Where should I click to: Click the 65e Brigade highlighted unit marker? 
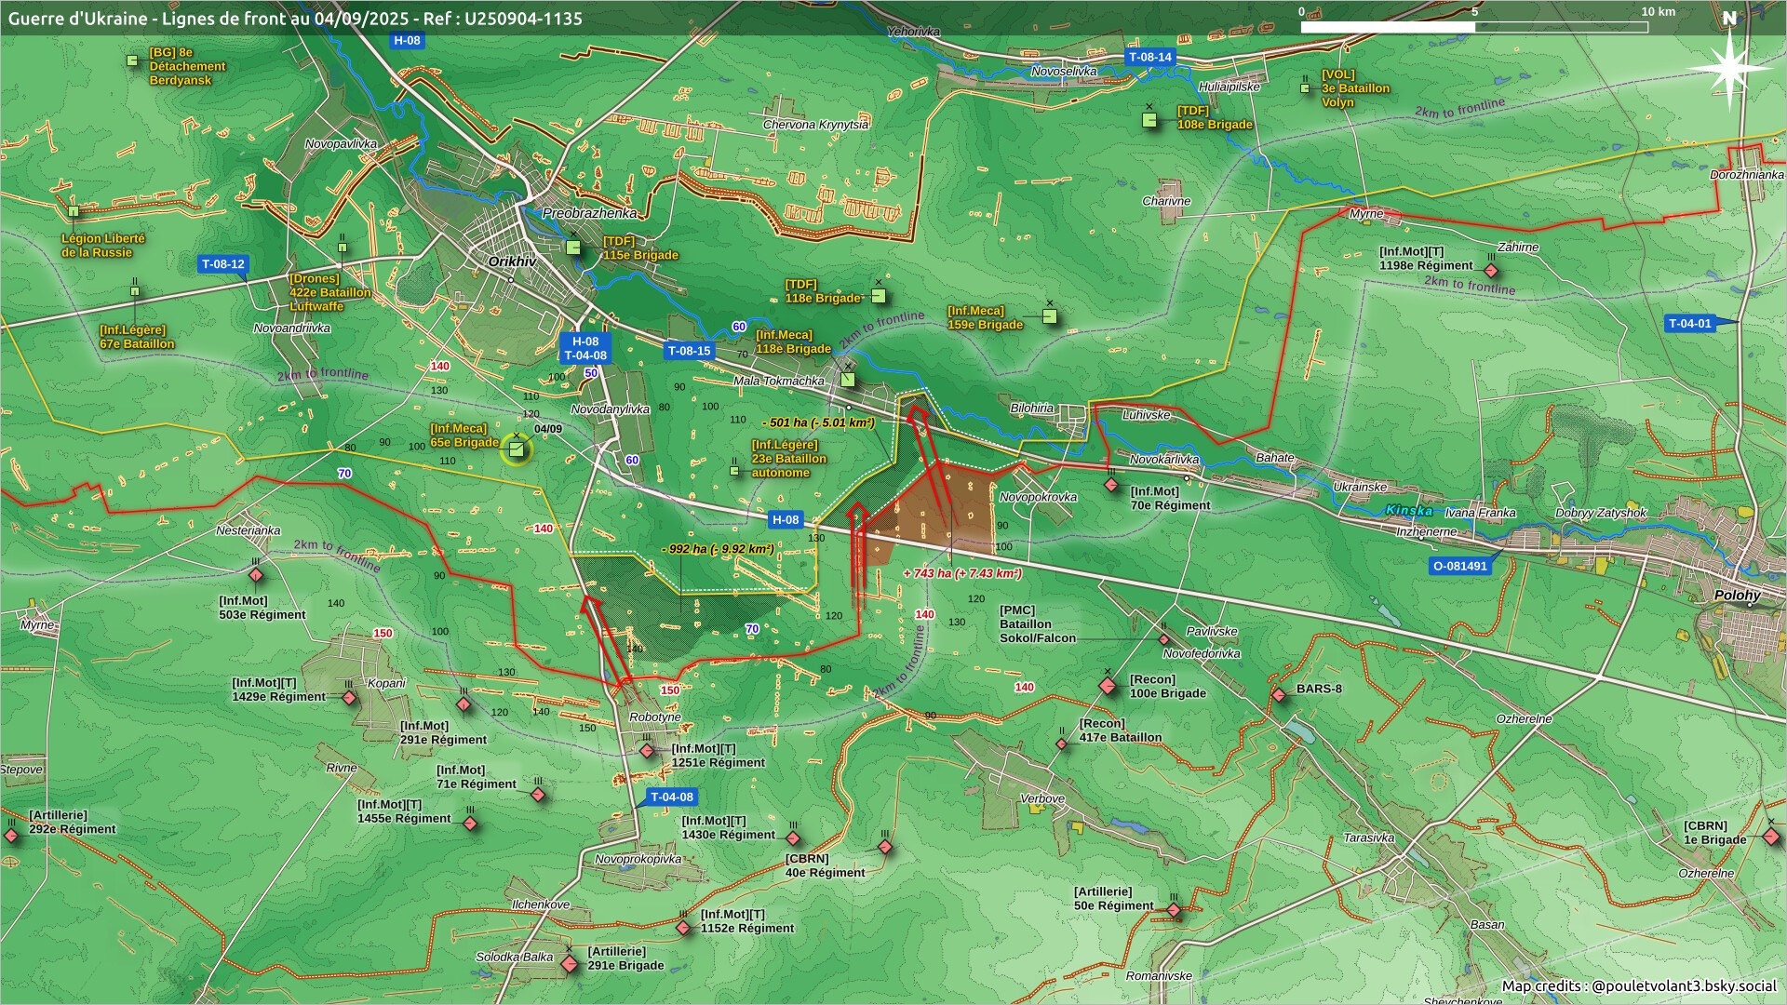coord(517,449)
